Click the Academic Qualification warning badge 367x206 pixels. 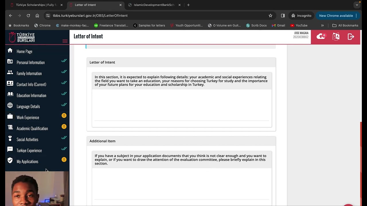tap(64, 126)
